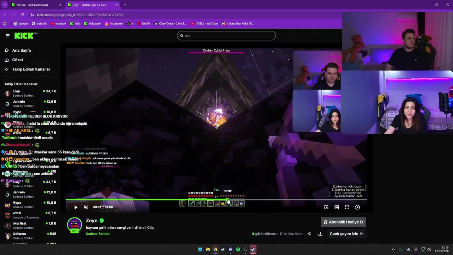Open a new browser tab
Viewport: 453px width, 255px height.
[125, 5]
